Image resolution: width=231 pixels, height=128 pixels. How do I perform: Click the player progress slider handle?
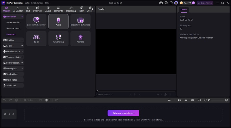[x=97, y=91]
